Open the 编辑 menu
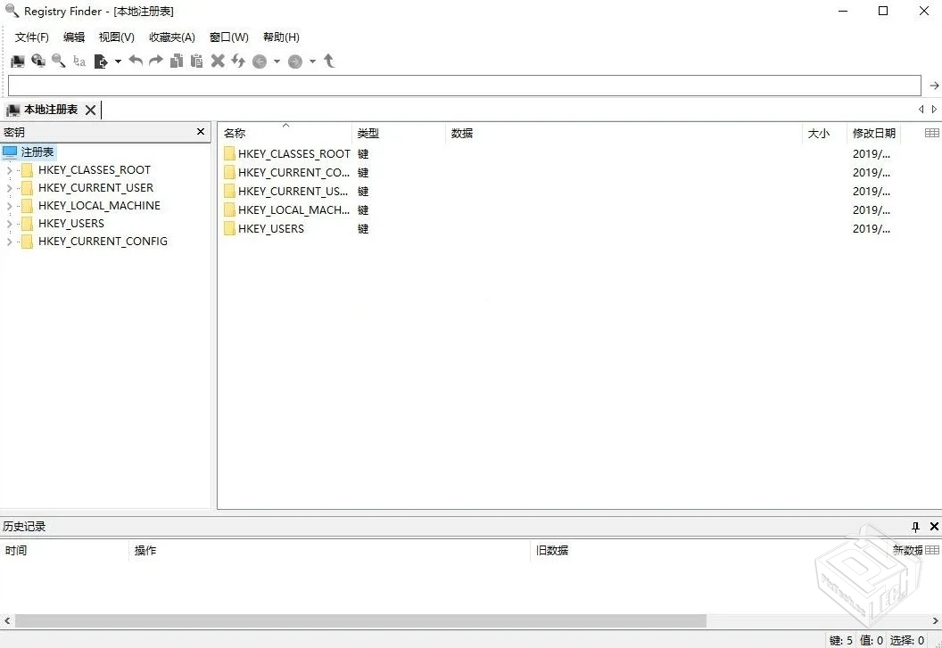942x648 pixels. point(73,37)
